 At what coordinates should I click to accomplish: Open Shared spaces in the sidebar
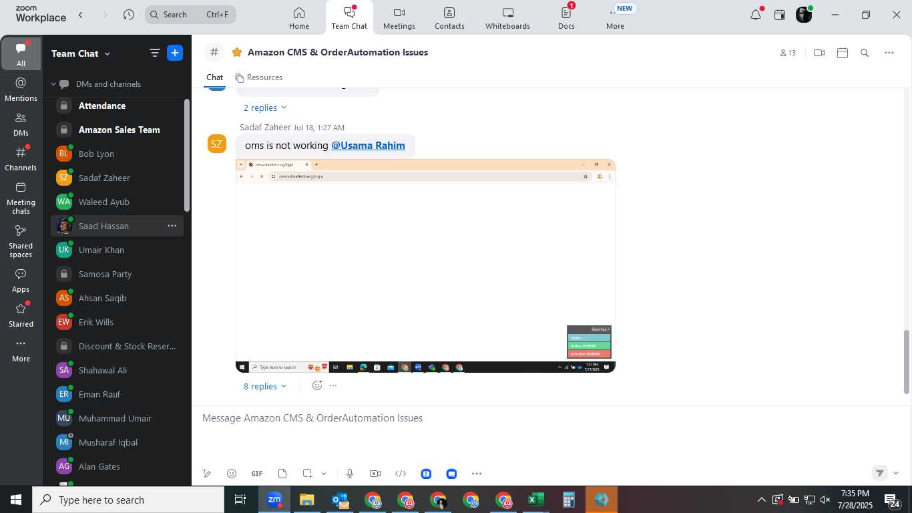click(21, 241)
